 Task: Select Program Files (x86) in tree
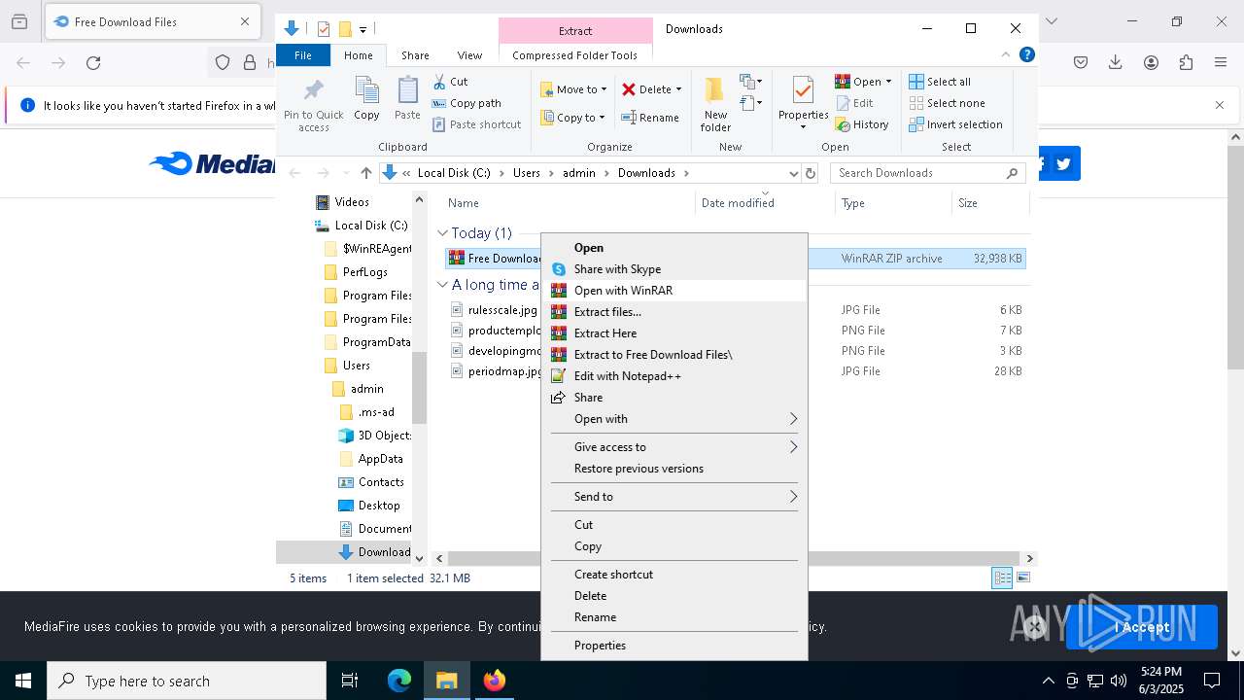378,319
